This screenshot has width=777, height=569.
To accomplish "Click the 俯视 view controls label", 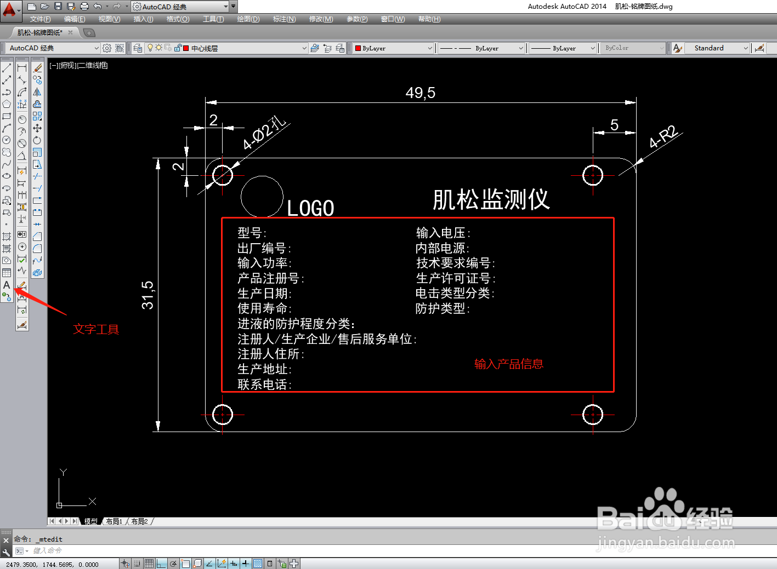I will (x=67, y=66).
